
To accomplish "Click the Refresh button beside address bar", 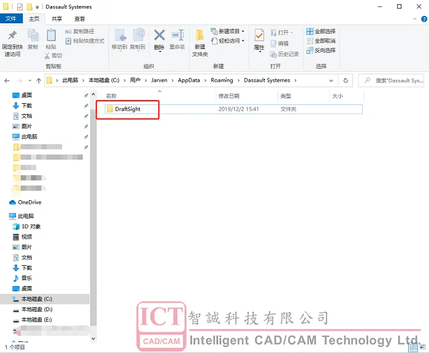I will click(346, 80).
